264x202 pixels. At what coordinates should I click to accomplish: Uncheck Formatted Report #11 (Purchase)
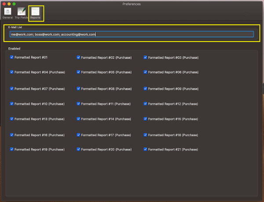click(78, 104)
